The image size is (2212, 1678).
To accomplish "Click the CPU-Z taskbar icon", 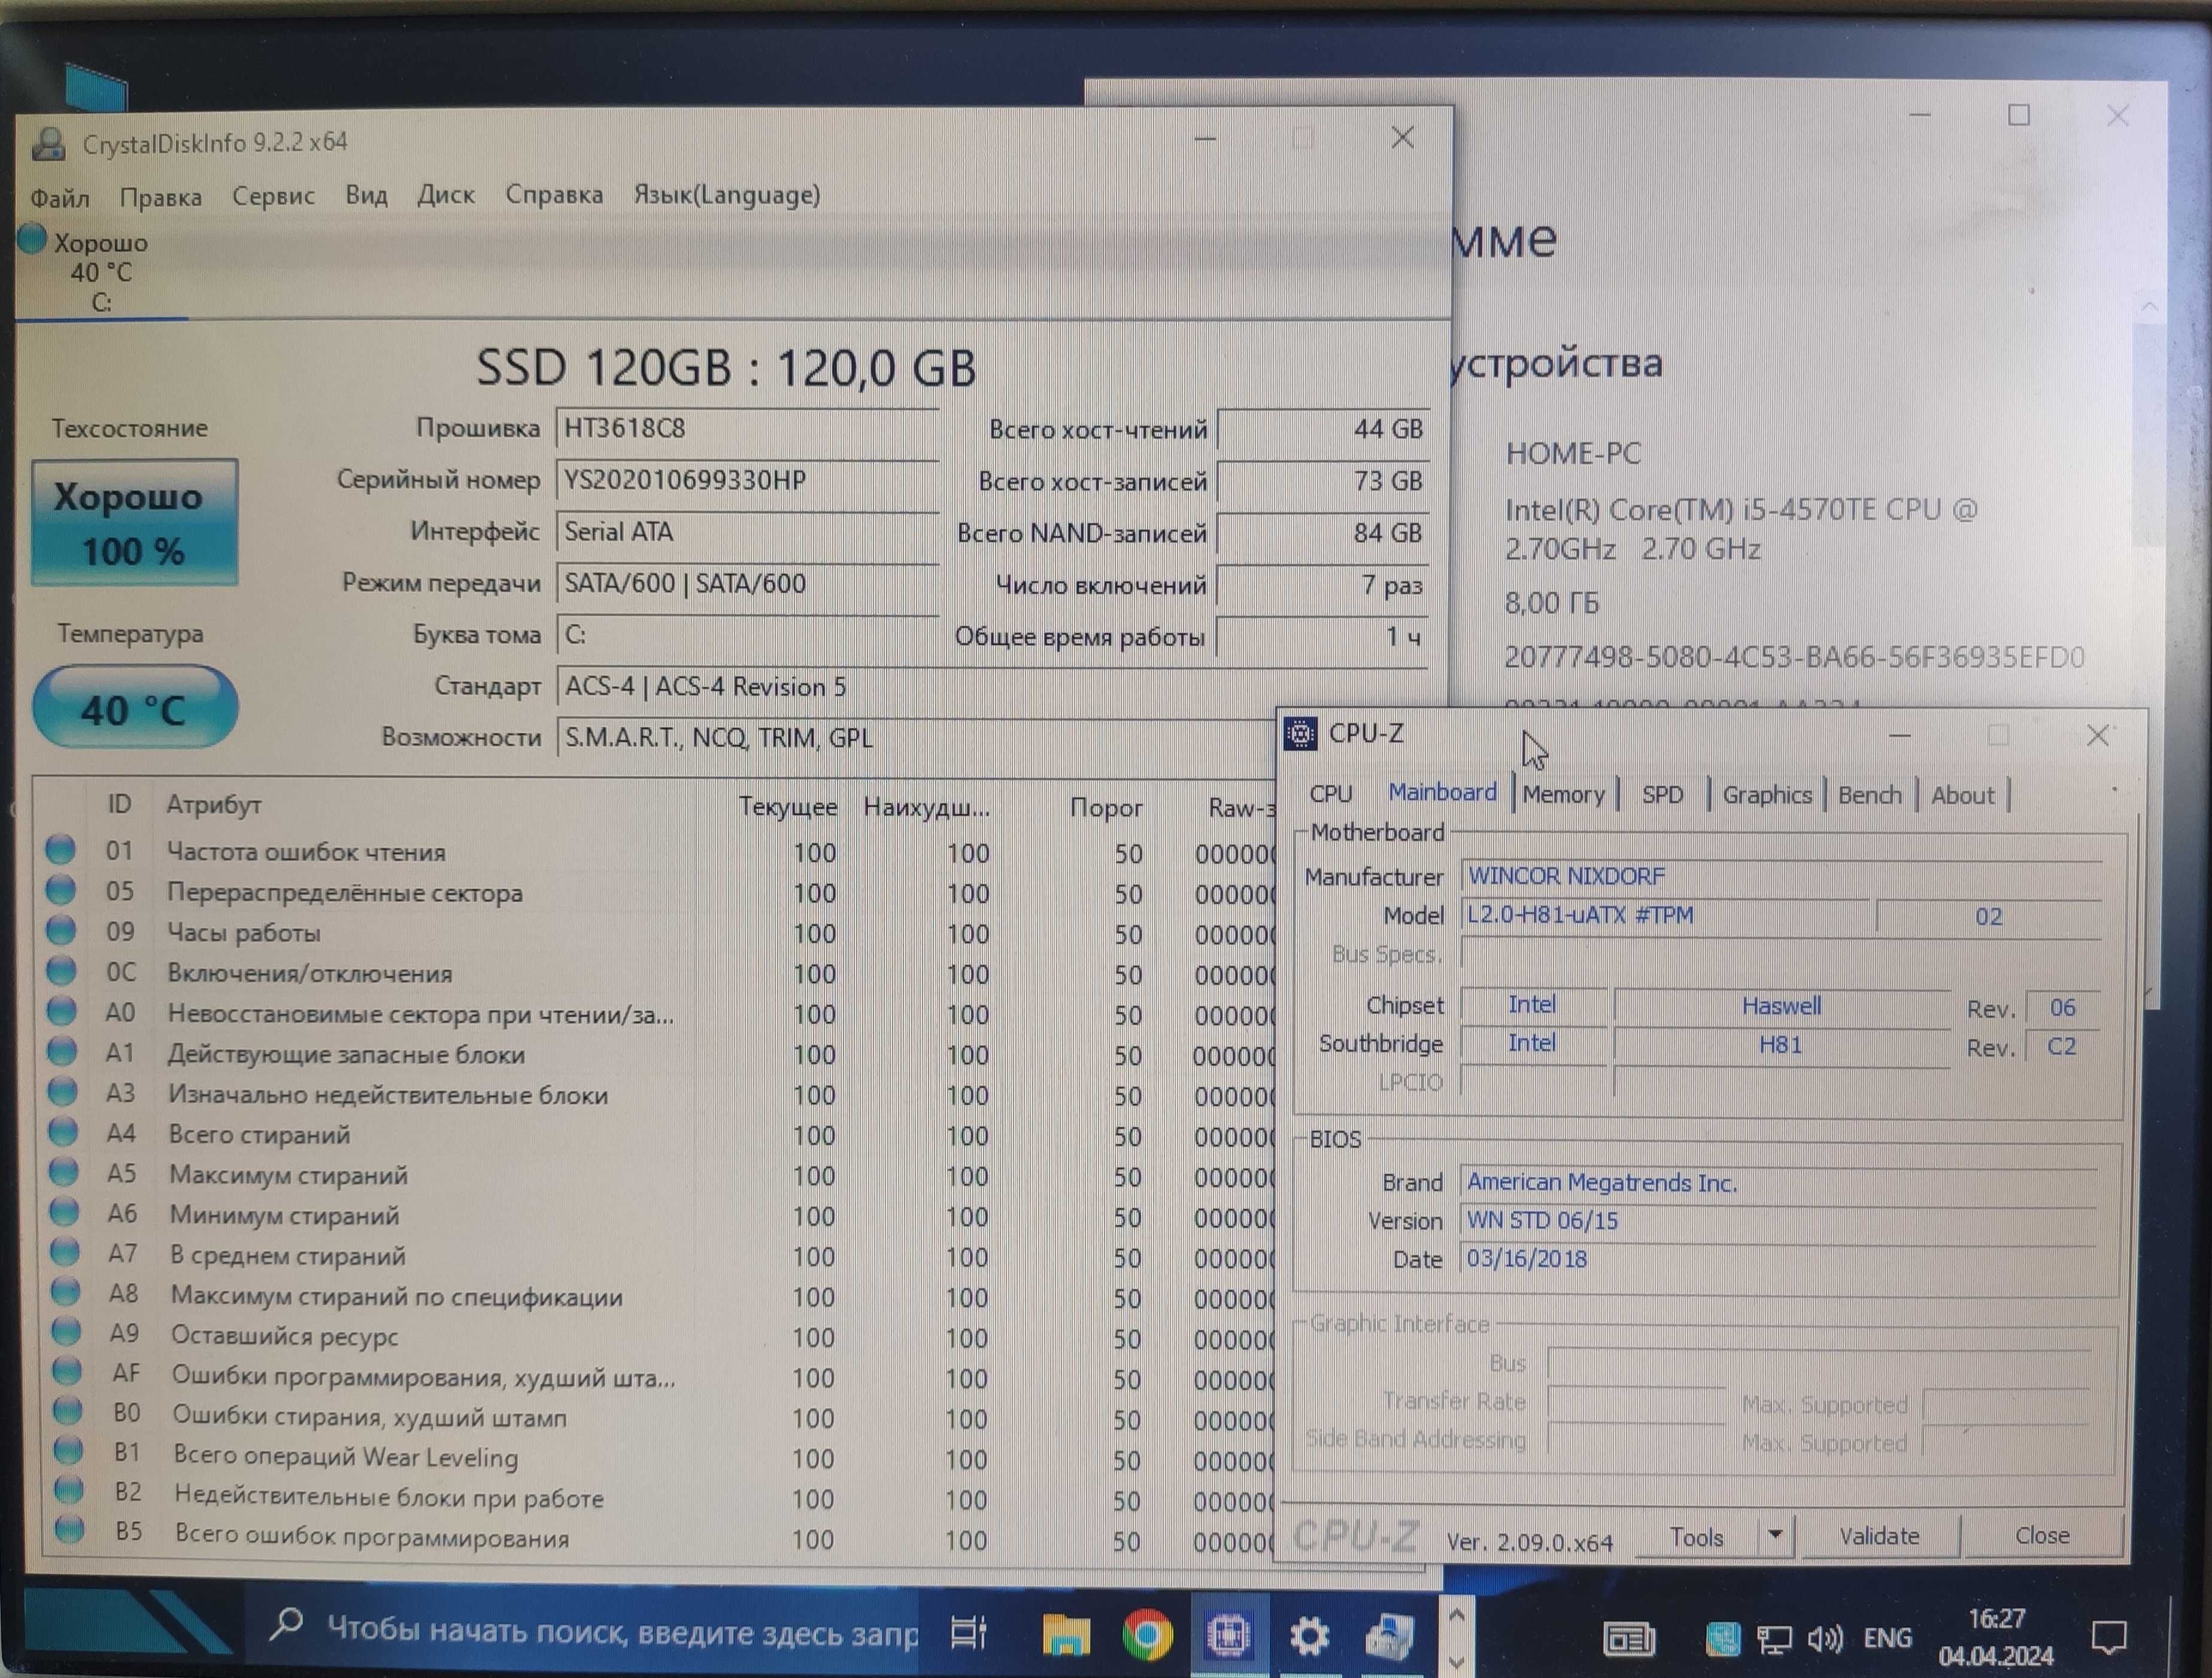I will point(1229,1635).
